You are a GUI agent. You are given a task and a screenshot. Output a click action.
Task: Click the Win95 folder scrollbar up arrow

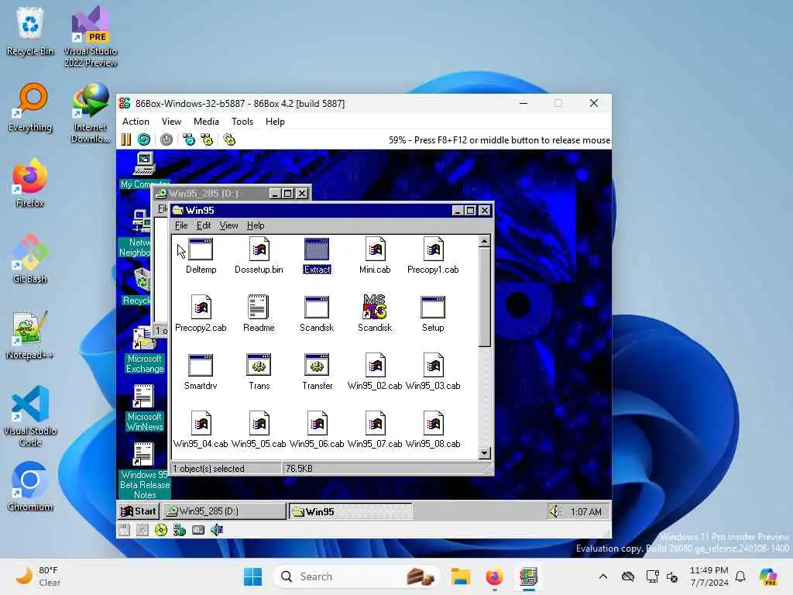tap(485, 242)
